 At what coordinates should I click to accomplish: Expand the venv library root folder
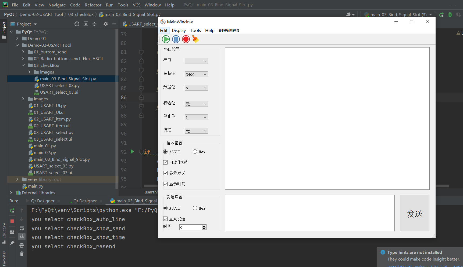pyautogui.click(x=17, y=179)
